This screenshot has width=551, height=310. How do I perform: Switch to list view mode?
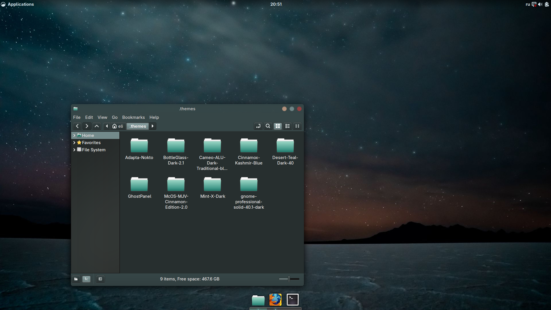tap(287, 126)
